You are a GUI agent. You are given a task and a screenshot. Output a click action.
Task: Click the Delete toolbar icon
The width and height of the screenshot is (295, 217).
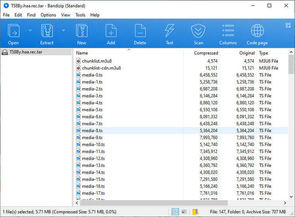point(140,31)
